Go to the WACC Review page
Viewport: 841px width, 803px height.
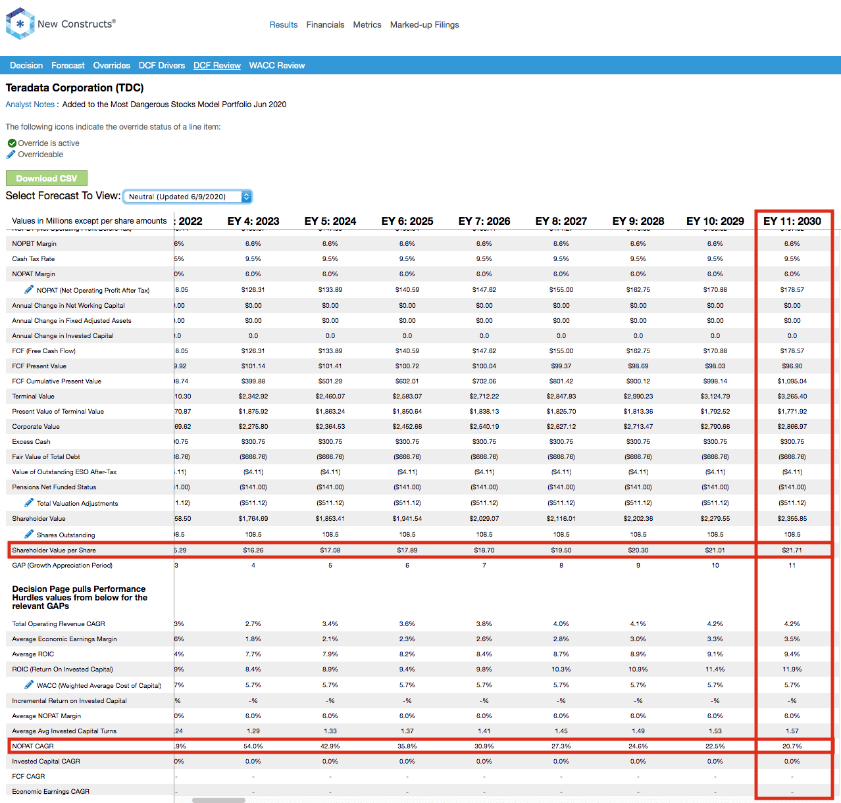(x=277, y=65)
